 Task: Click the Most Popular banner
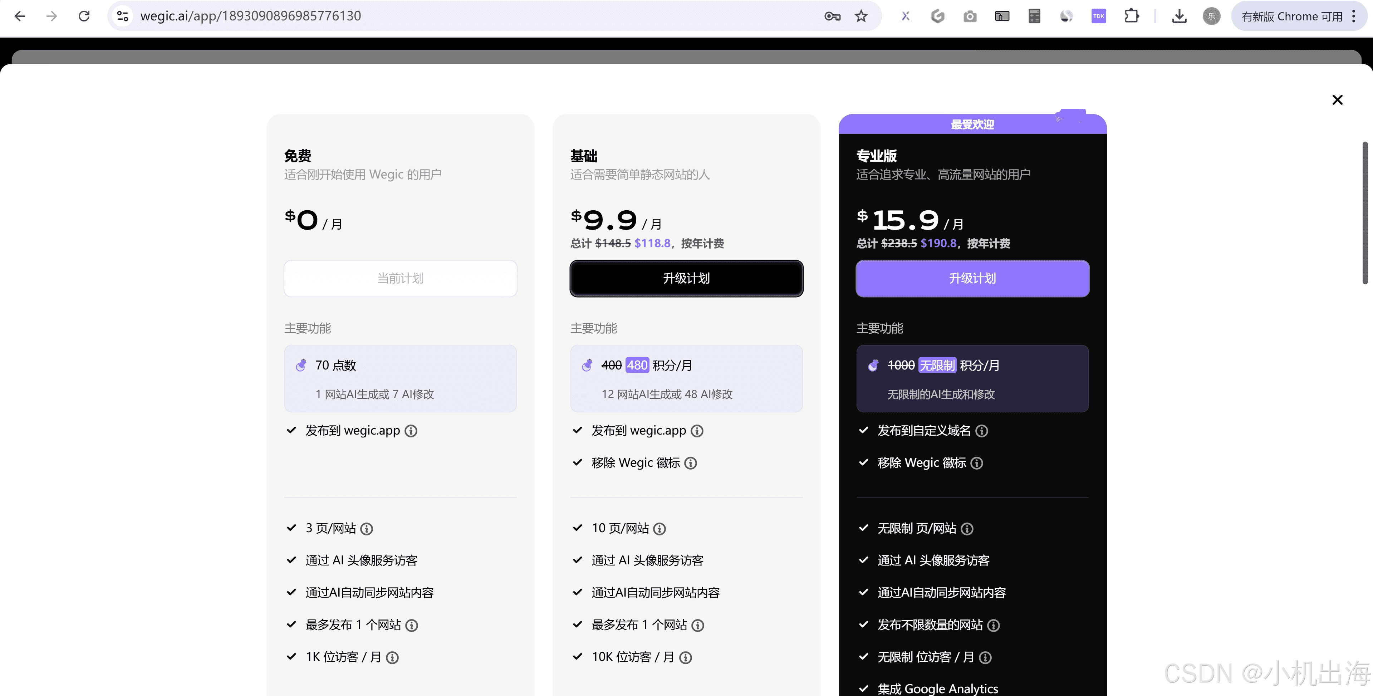(x=972, y=124)
